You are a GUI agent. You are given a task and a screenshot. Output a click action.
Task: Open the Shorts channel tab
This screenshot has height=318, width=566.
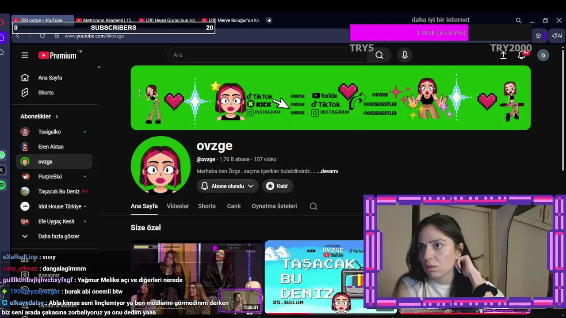click(x=207, y=206)
